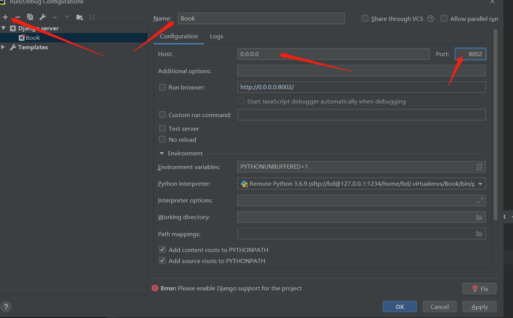Copy the selected configuration

click(x=30, y=17)
